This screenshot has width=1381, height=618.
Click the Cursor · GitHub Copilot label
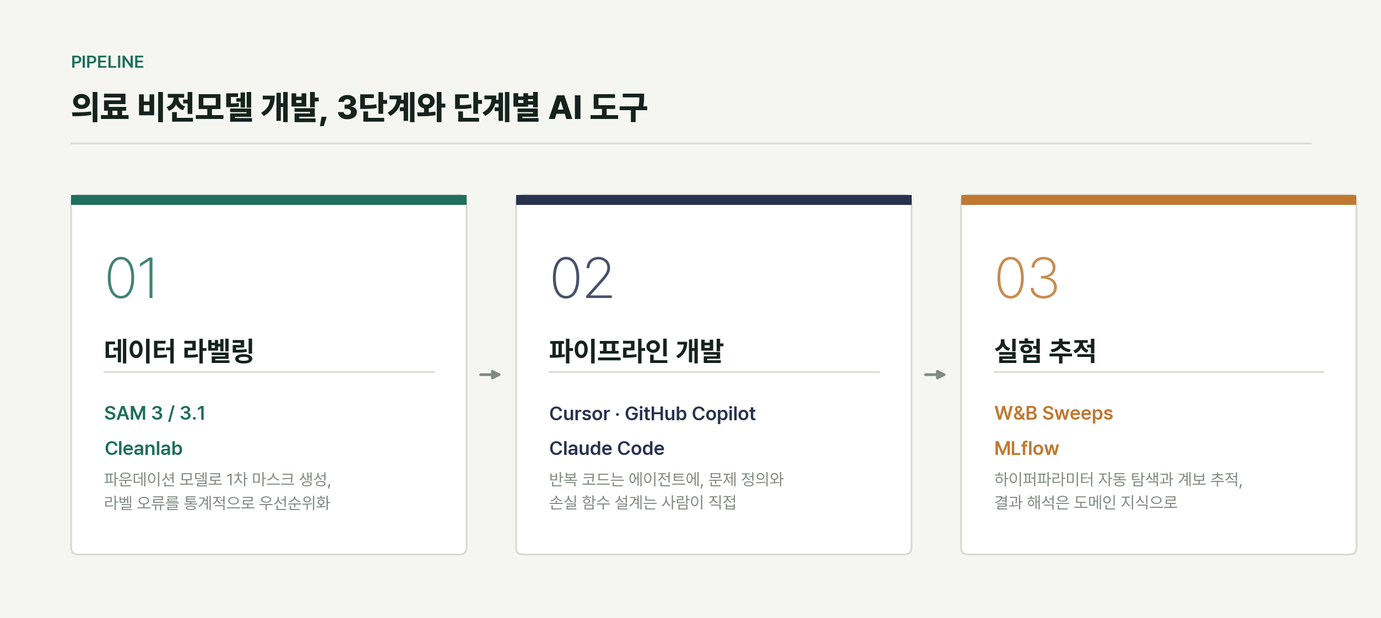[652, 413]
